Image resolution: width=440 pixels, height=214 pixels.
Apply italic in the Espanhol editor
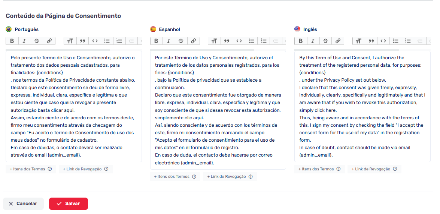click(169, 41)
